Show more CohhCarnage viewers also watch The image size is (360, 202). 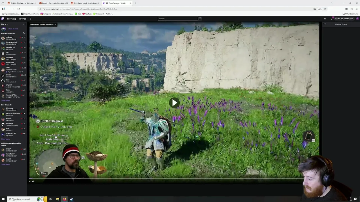point(5,164)
